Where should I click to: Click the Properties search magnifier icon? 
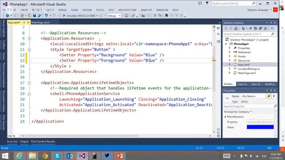tap(275, 106)
